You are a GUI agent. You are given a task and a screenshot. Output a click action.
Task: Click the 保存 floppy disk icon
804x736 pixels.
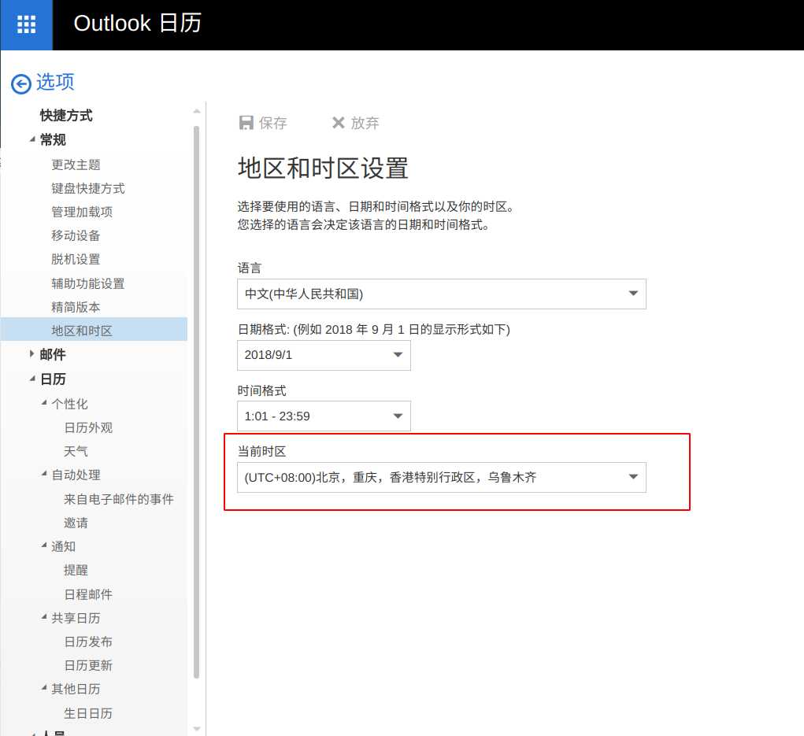coord(246,123)
